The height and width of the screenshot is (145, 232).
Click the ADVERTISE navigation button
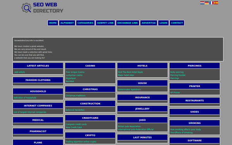(148, 23)
